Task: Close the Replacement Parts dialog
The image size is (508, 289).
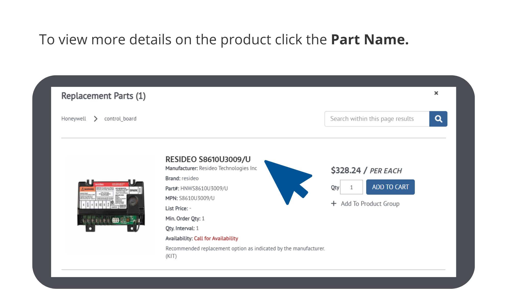Action: pyautogui.click(x=436, y=93)
